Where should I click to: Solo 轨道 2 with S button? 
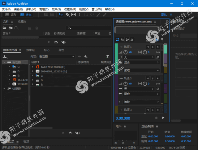[x=153, y=79]
